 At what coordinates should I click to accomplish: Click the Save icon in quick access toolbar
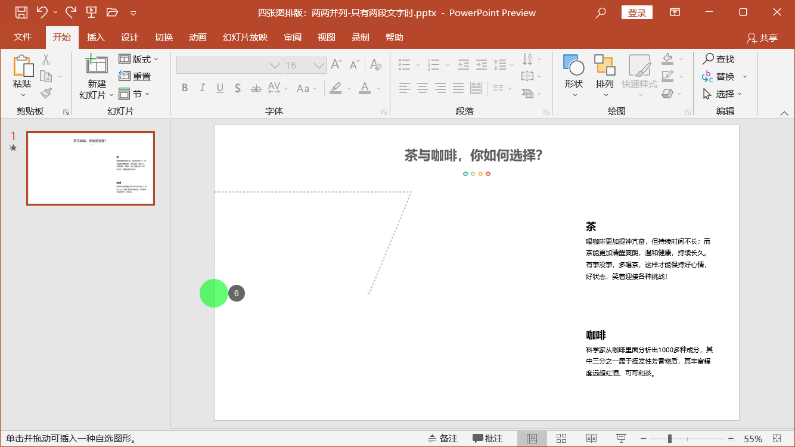tap(21, 13)
